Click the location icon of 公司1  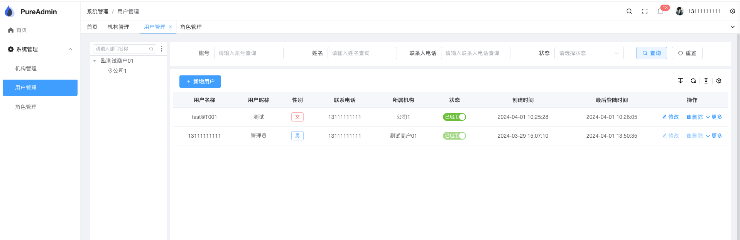(110, 71)
